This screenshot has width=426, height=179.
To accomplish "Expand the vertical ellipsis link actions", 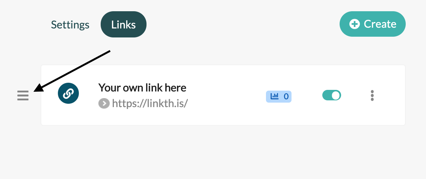I will (x=372, y=95).
